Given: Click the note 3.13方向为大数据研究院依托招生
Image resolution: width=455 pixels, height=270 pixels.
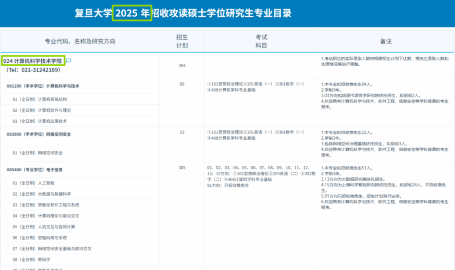Looking at the screenshot, I should click(x=353, y=179).
